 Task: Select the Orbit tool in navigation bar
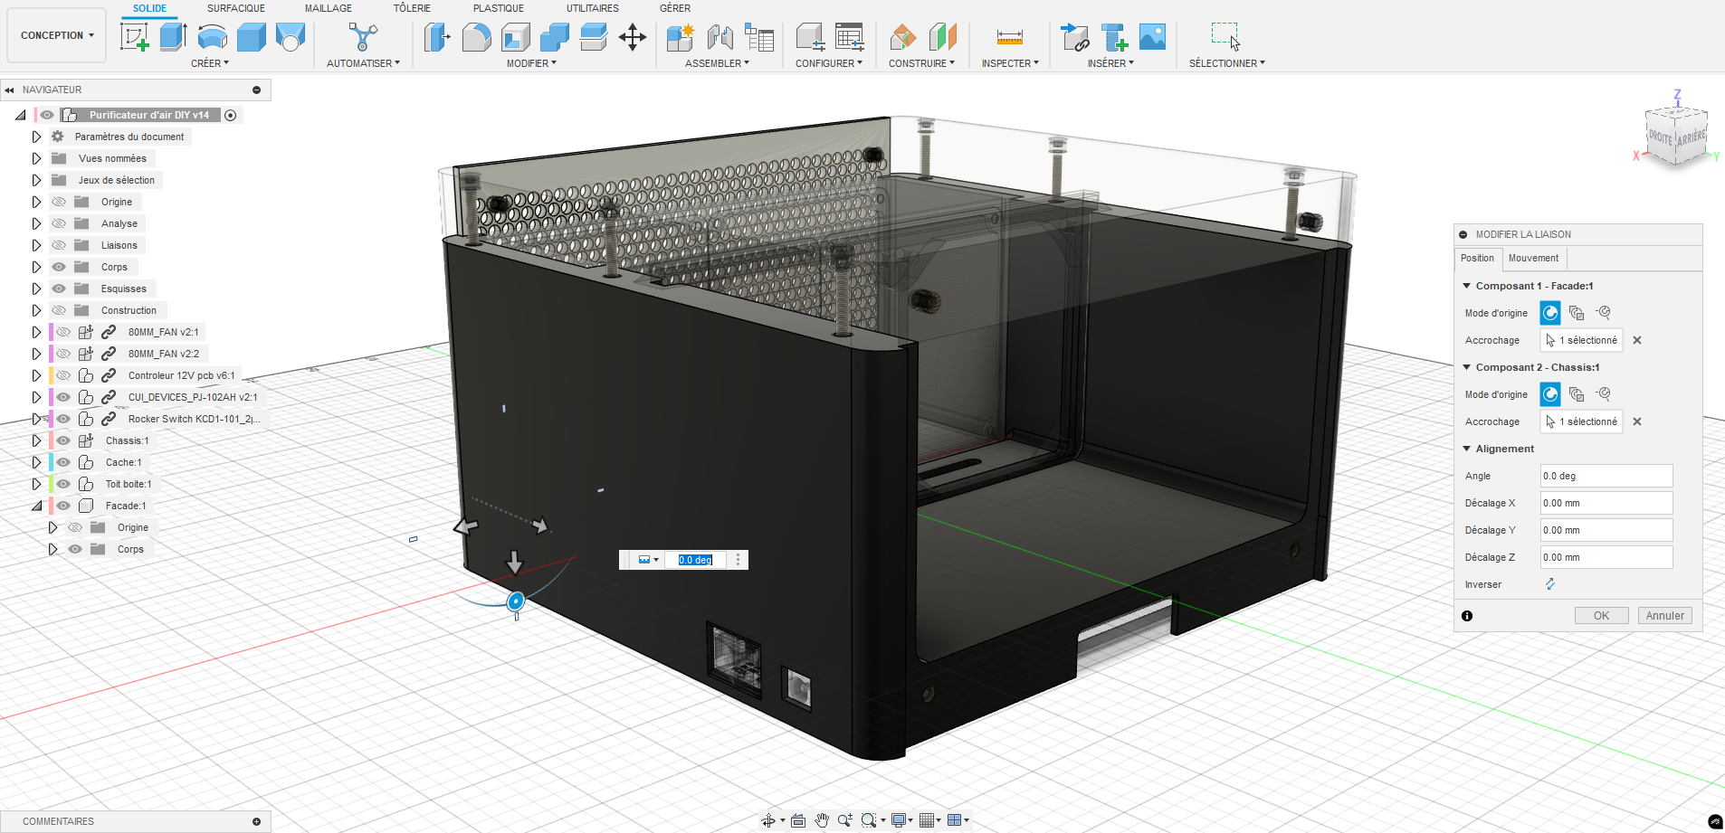tap(768, 820)
